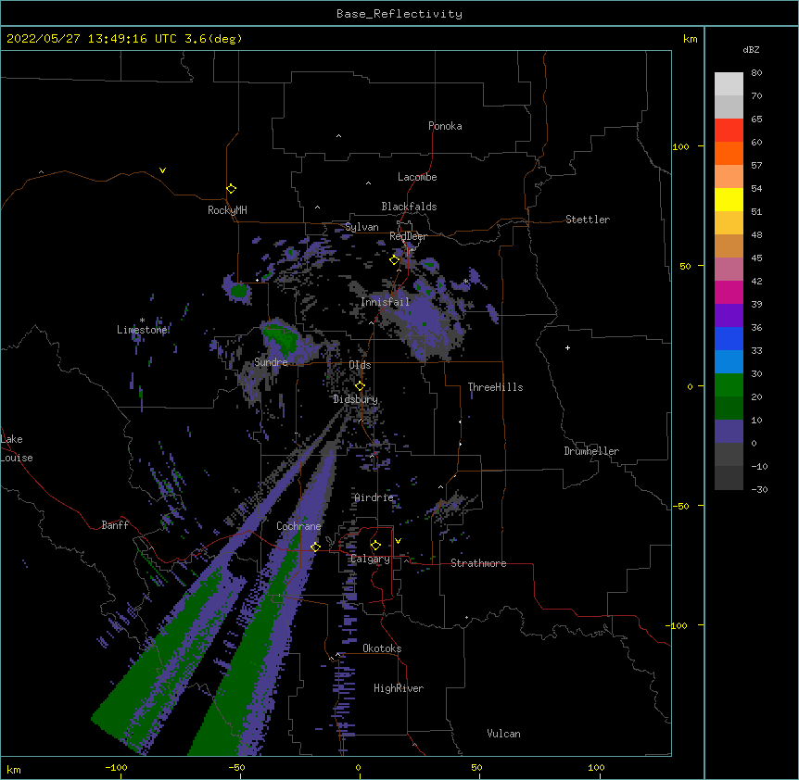Click the large green radar echo near Sundre

tap(281, 337)
